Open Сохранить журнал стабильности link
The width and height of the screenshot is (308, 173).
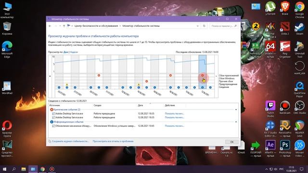click(70, 141)
